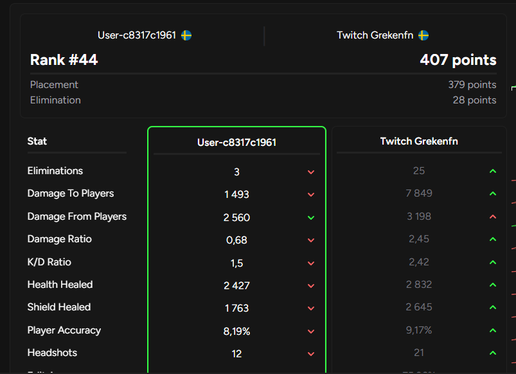Screen dimensions: 516x374
Task: Click green down arrow beside 2 560
Action: coord(311,218)
